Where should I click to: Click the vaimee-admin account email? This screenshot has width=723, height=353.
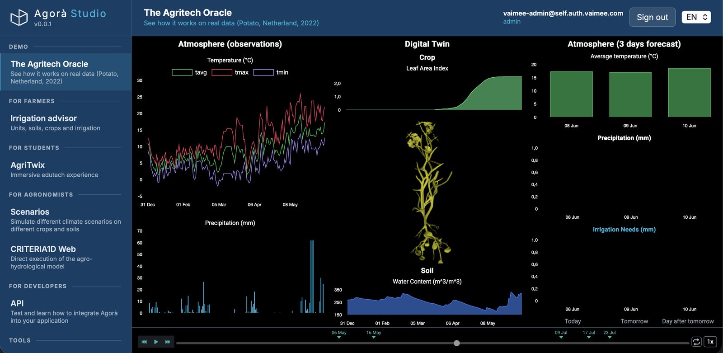(x=563, y=13)
